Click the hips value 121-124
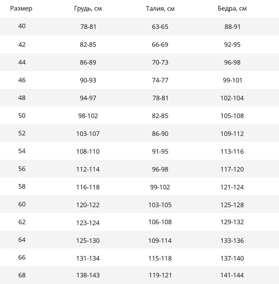Screen dimensions: 279x284 click(x=232, y=187)
